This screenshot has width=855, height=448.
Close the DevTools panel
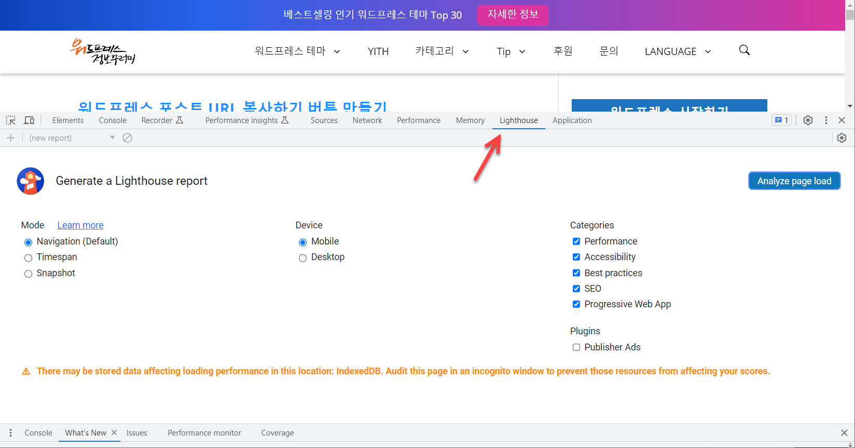842,120
